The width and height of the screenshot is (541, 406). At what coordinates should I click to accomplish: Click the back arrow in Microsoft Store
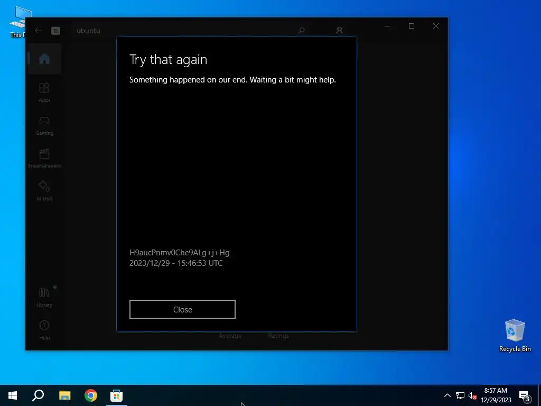(x=38, y=30)
